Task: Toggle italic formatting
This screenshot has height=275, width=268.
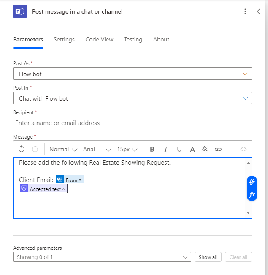Action: coord(165,149)
